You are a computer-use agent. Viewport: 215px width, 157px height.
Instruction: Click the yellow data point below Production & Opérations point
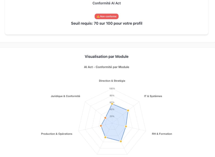(105, 137)
